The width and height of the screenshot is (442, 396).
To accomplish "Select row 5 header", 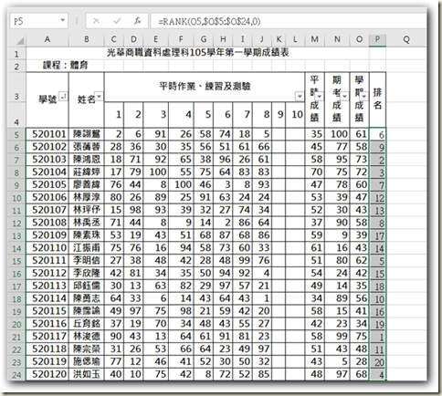I will 16,134.
